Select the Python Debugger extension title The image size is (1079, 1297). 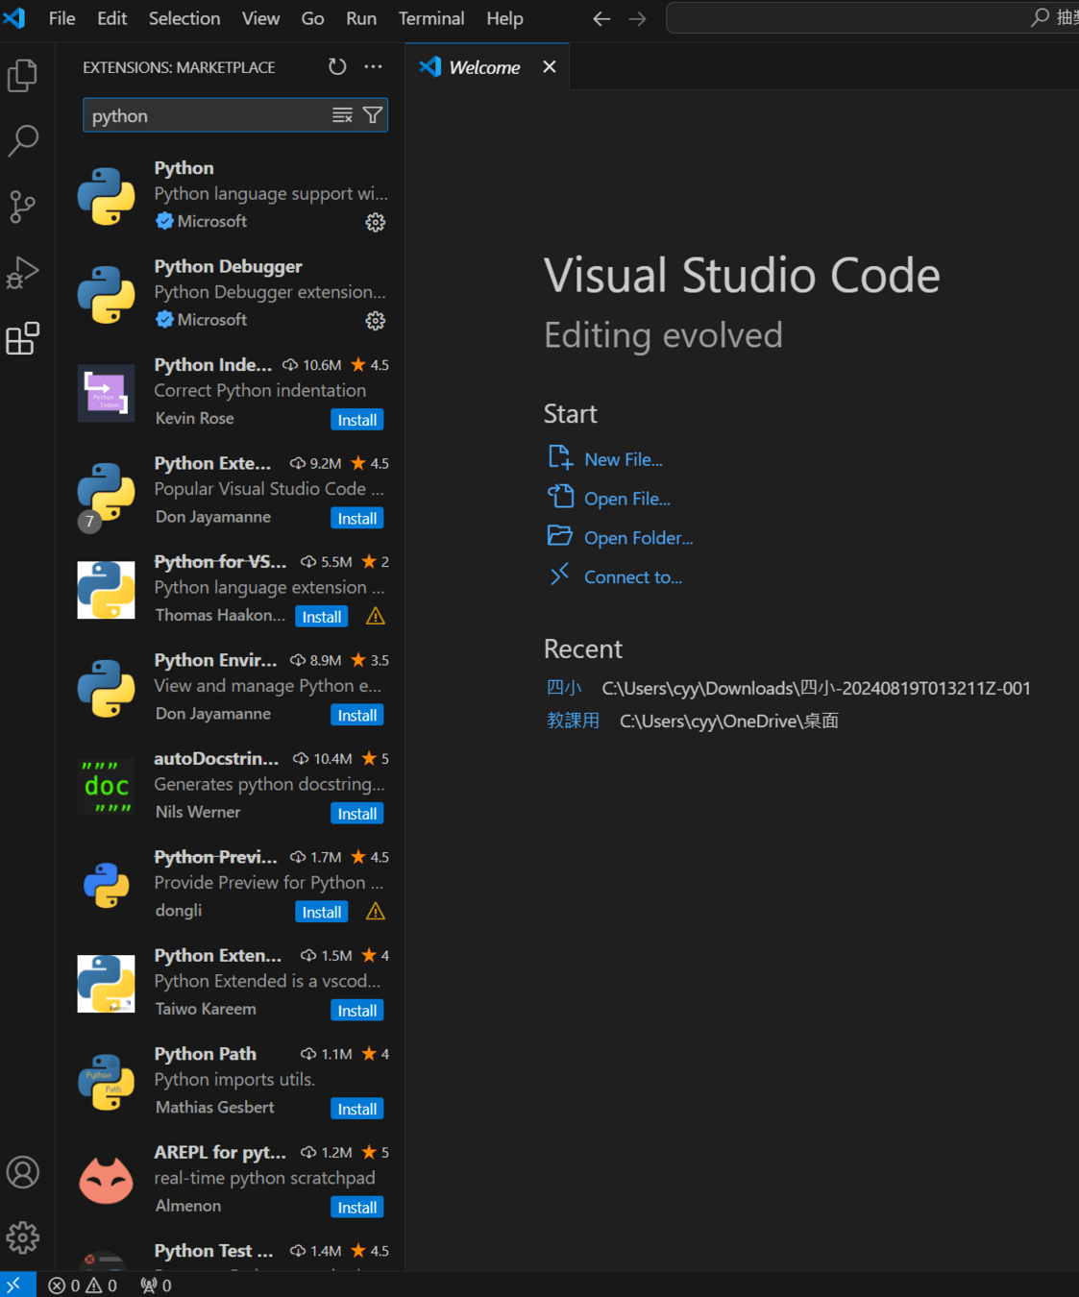229,266
